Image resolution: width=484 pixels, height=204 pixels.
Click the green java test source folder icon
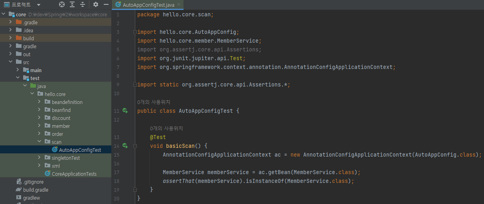coord(33,86)
